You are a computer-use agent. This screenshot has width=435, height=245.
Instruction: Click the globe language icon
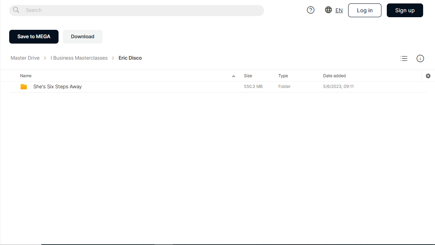click(x=328, y=10)
